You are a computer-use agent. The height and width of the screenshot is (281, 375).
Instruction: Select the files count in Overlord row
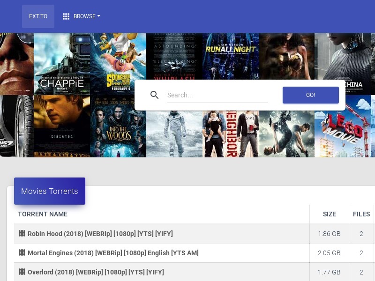point(361,272)
